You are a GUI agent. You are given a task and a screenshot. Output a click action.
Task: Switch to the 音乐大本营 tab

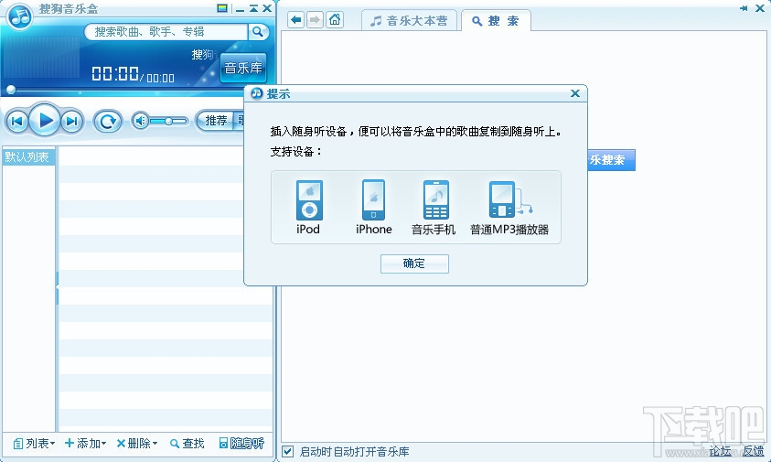point(409,21)
